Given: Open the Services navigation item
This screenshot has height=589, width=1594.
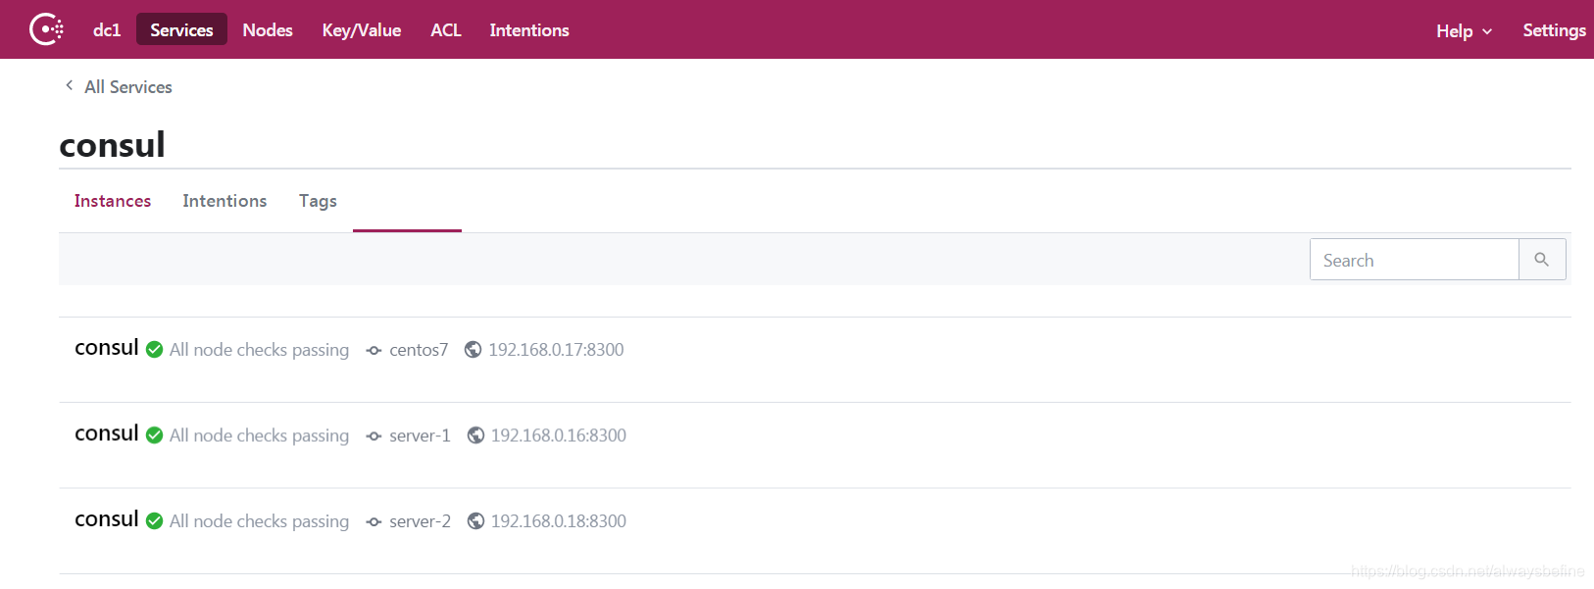Looking at the screenshot, I should coord(181,29).
